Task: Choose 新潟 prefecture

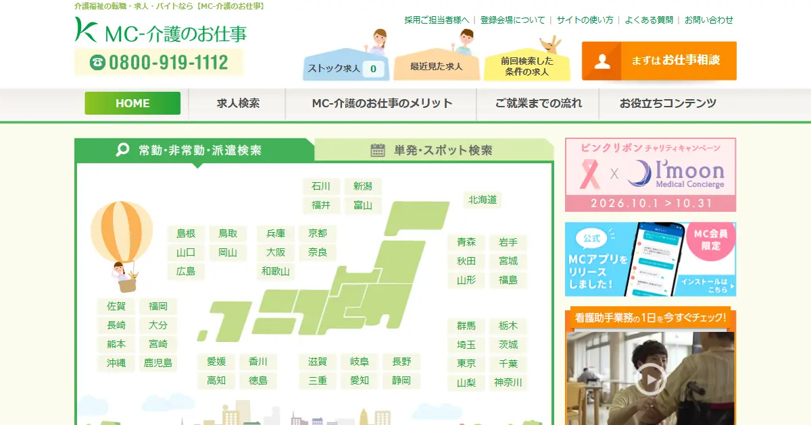Action: pos(363,186)
